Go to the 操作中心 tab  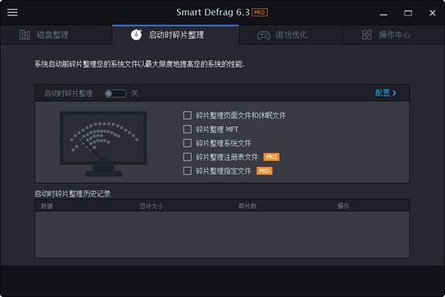click(394, 35)
